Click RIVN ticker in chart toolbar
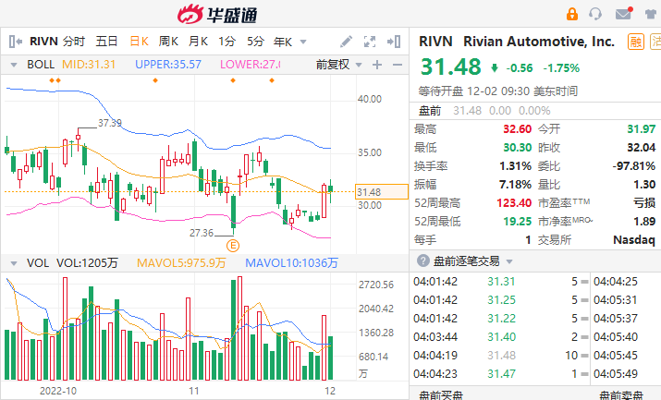This screenshot has width=661, height=400. (43, 42)
